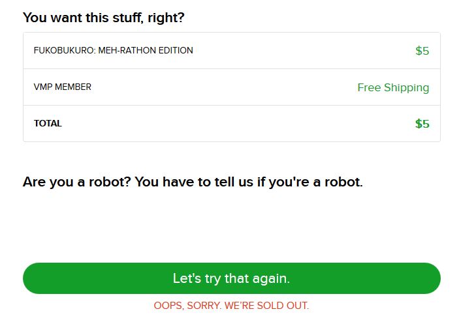
Task: Click the bold $5 total amount
Action: point(422,124)
